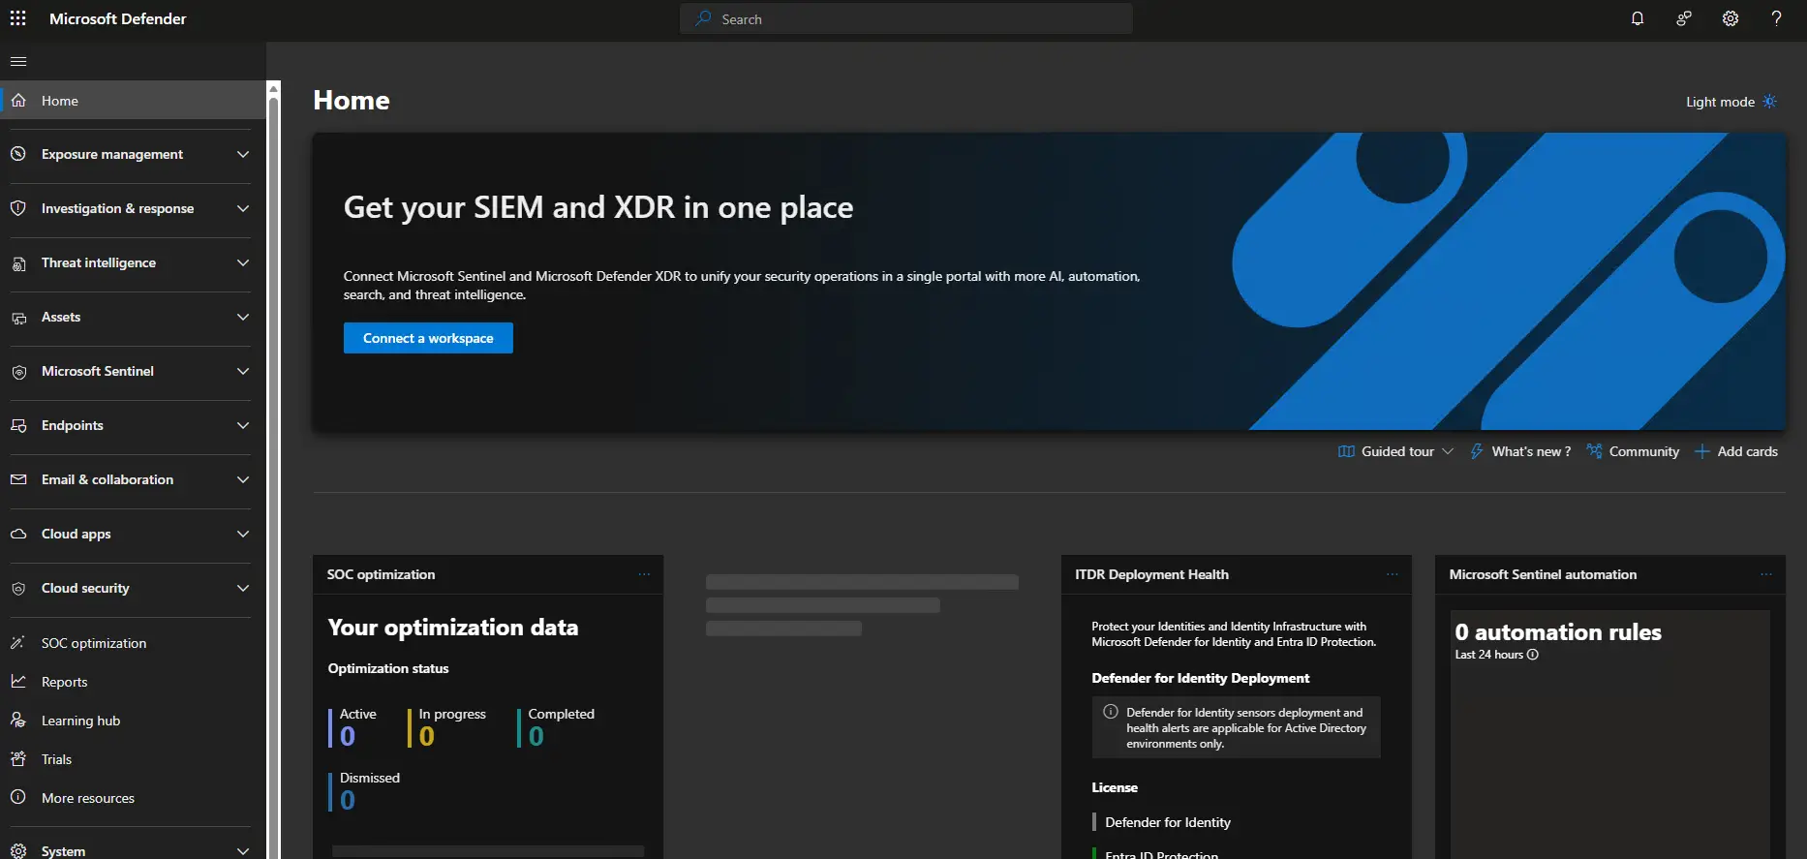Open the app launcher waffle icon
Viewport: 1807px width, 859px height.
point(17,18)
